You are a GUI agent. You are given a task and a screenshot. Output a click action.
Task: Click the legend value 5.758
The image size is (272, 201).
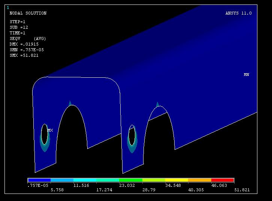point(57,190)
